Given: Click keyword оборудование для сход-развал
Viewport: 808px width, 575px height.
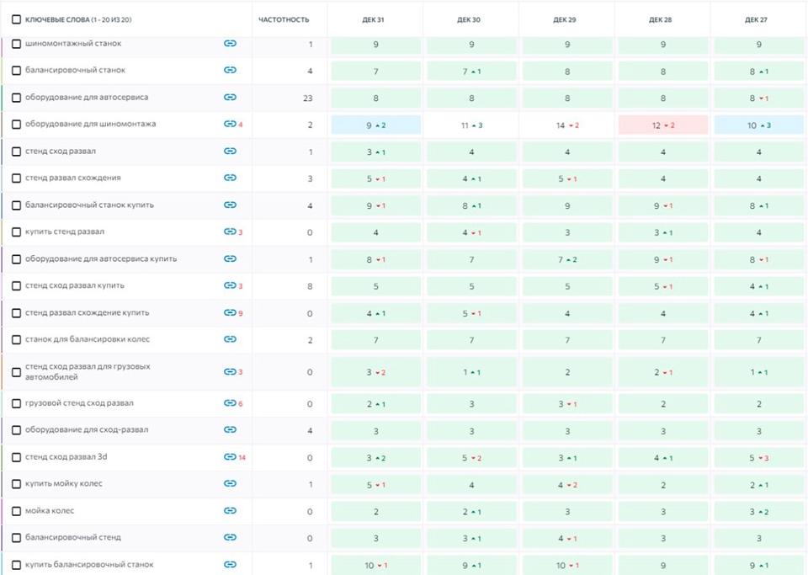Looking at the screenshot, I should 87,429.
